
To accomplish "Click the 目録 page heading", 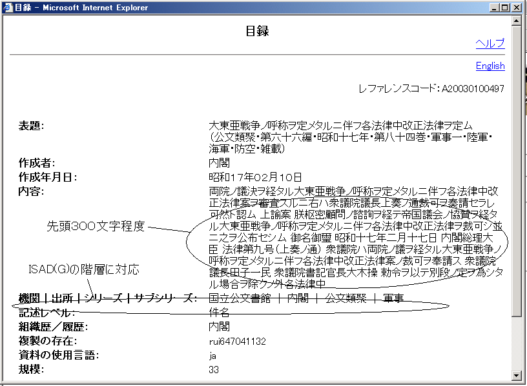I will [257, 32].
